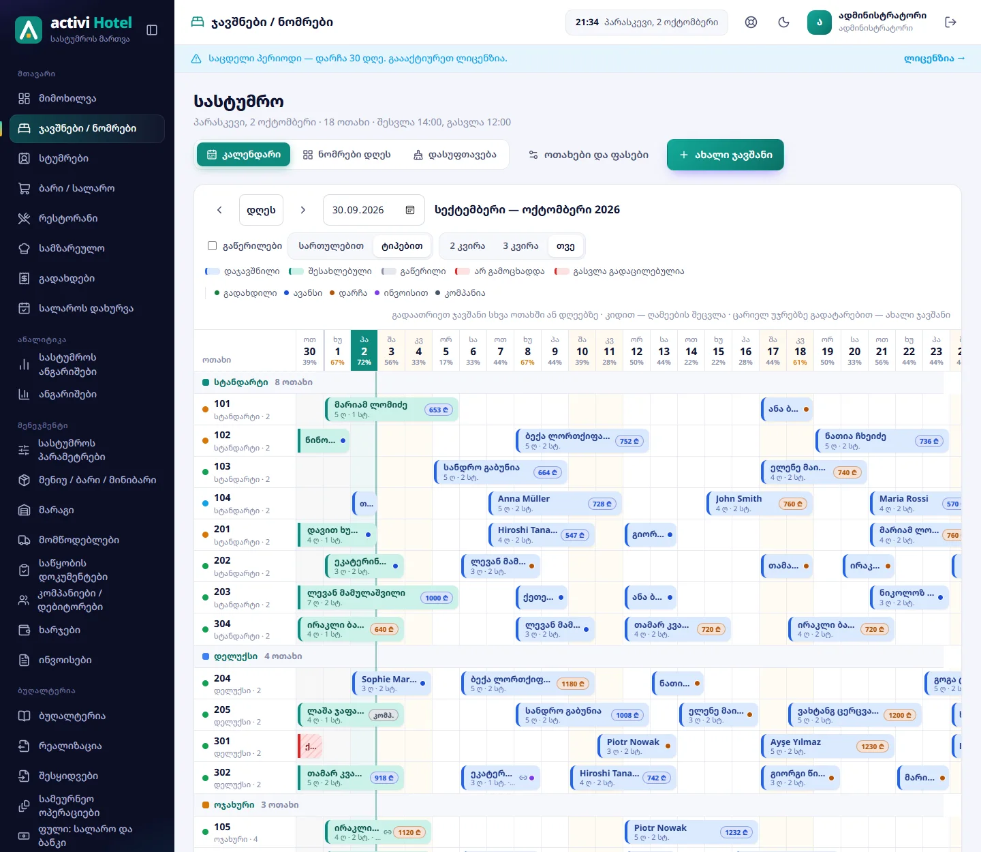Viewport: 981px width, 852px height.
Task: Open რეალიზაცია in the sidebar
Action: click(x=87, y=746)
